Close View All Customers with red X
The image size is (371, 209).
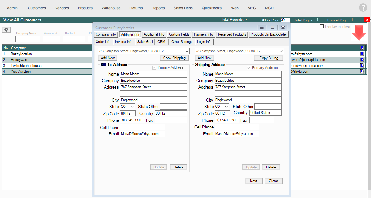point(367,20)
